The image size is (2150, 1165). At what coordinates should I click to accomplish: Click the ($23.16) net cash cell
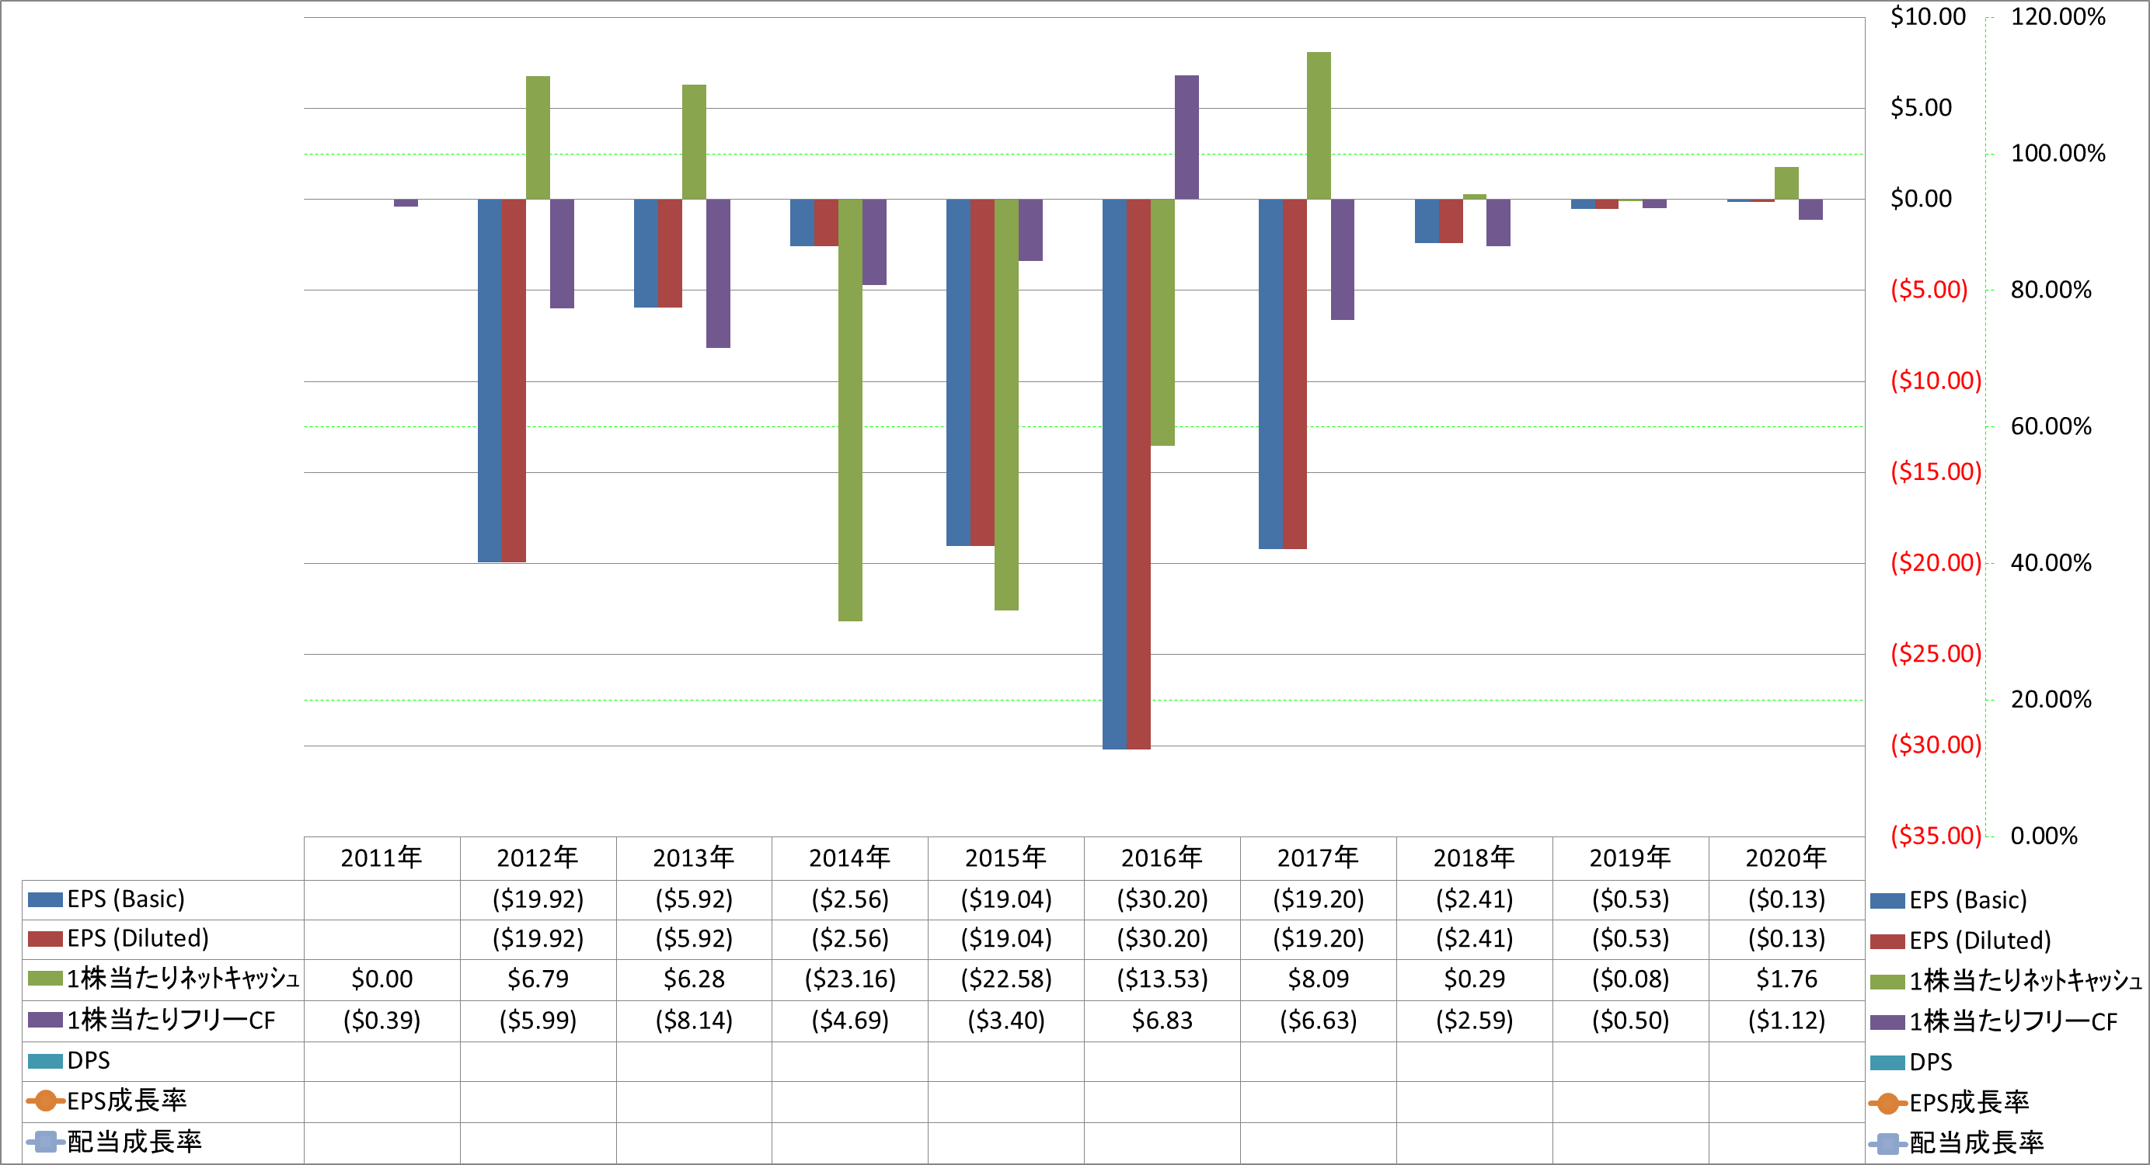(851, 979)
